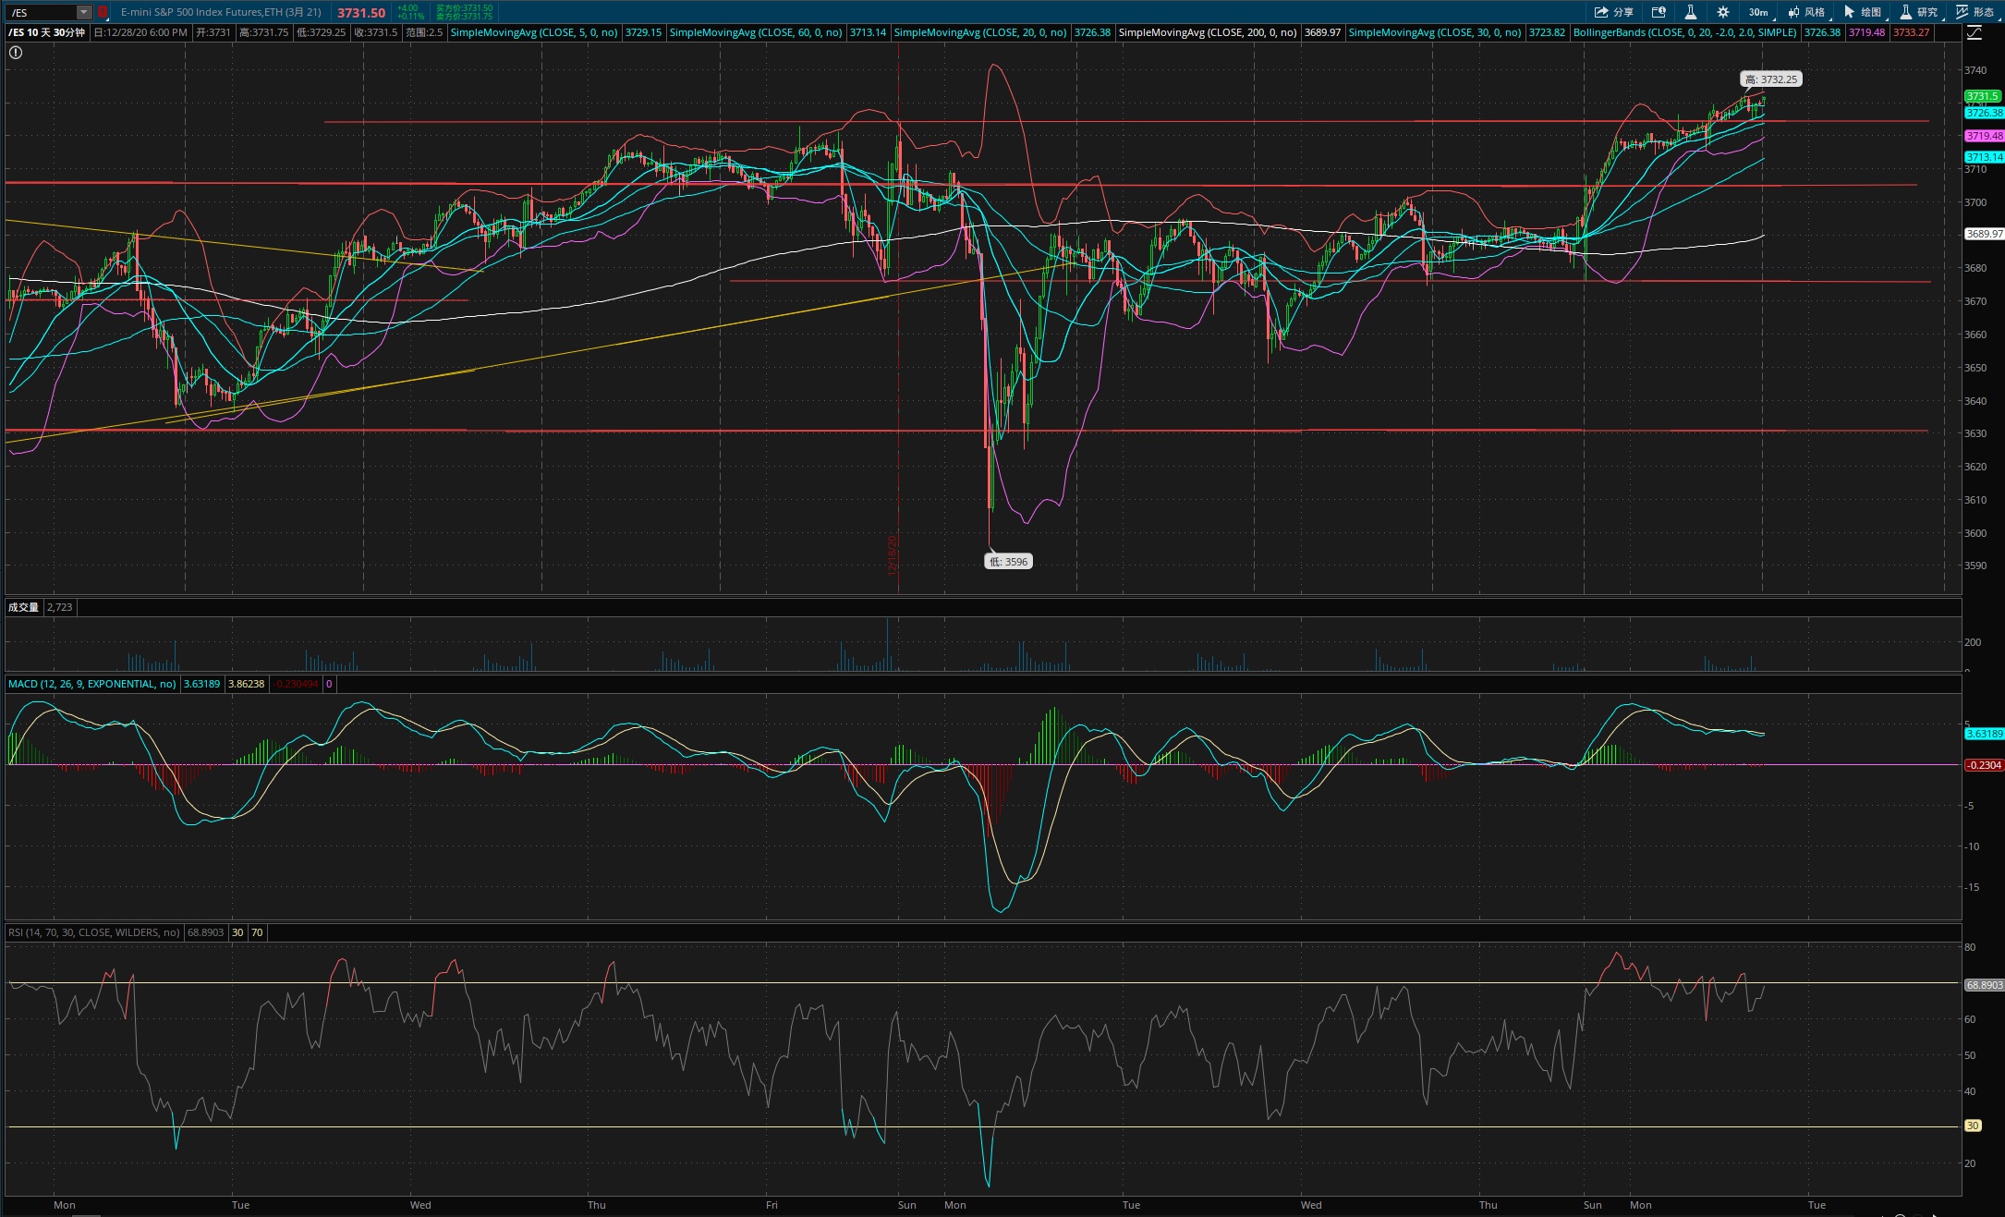2005x1217 pixels.
Task: Select the SimpleMovingAvg (CLOSE, 5, 0, no) label
Action: pyautogui.click(x=534, y=32)
